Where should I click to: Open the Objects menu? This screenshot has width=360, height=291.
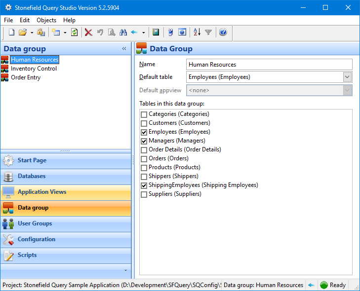pyautogui.click(x=46, y=20)
